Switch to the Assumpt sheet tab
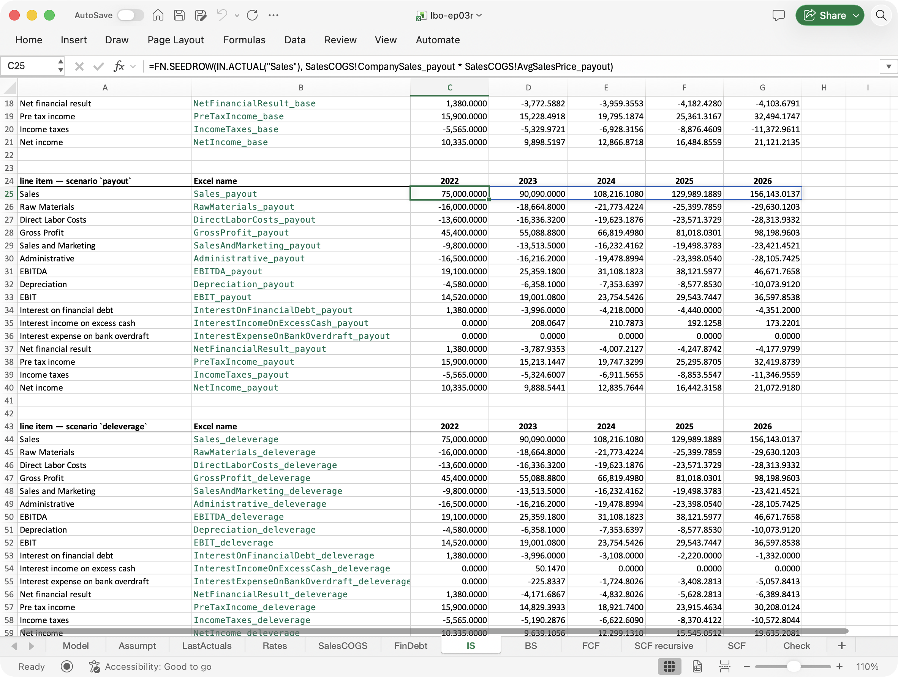 [x=137, y=646]
